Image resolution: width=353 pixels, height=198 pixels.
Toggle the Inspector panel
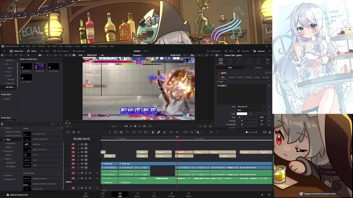[259, 51]
